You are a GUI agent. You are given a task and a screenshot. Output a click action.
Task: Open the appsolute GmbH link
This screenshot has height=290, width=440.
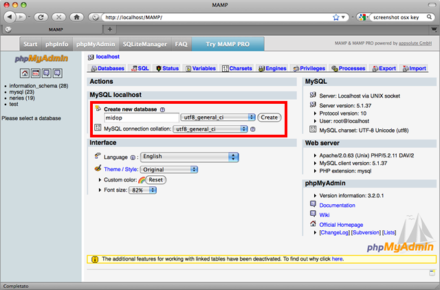click(415, 43)
